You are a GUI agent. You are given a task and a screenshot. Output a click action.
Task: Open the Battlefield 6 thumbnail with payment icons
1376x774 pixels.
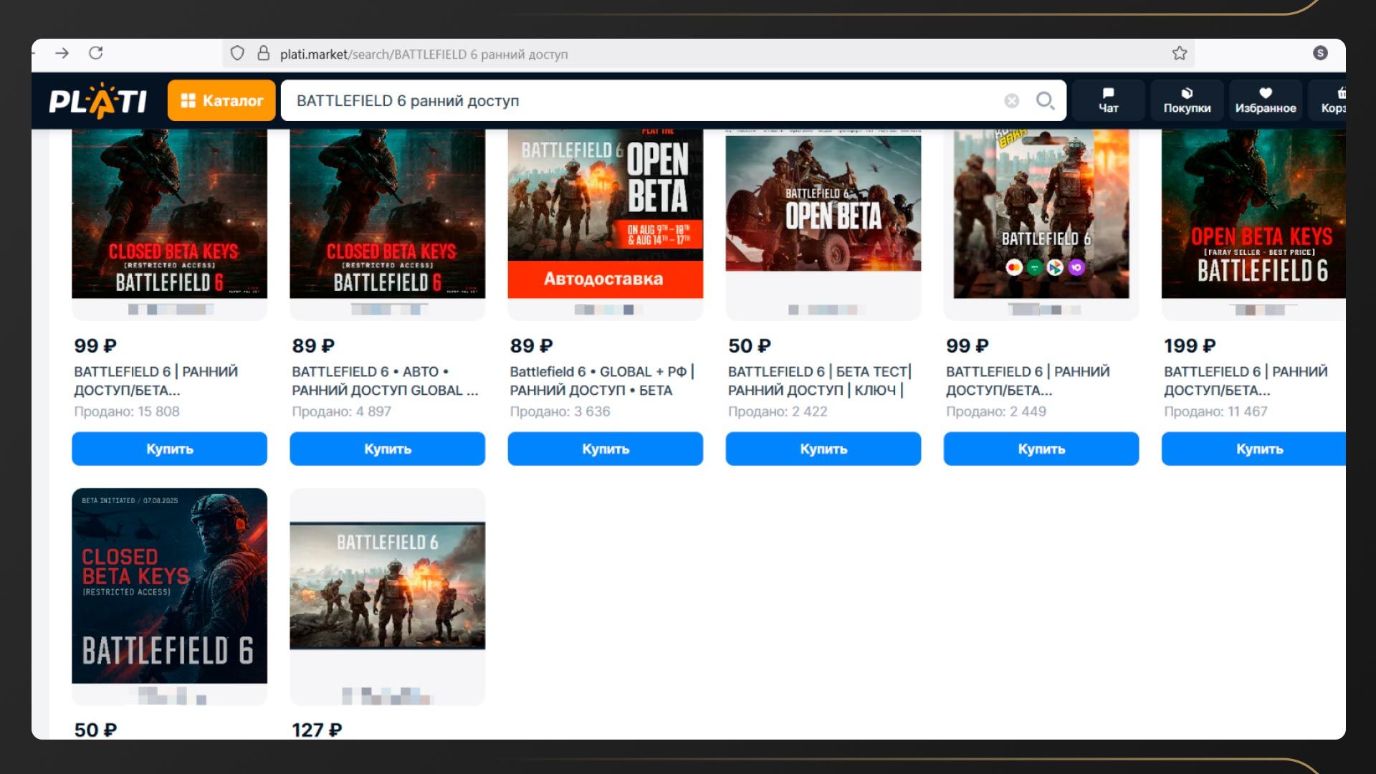[x=1041, y=214]
